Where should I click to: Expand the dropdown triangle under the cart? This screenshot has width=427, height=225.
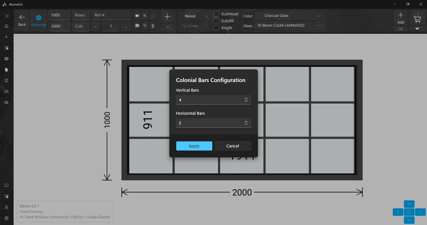pyautogui.click(x=417, y=29)
